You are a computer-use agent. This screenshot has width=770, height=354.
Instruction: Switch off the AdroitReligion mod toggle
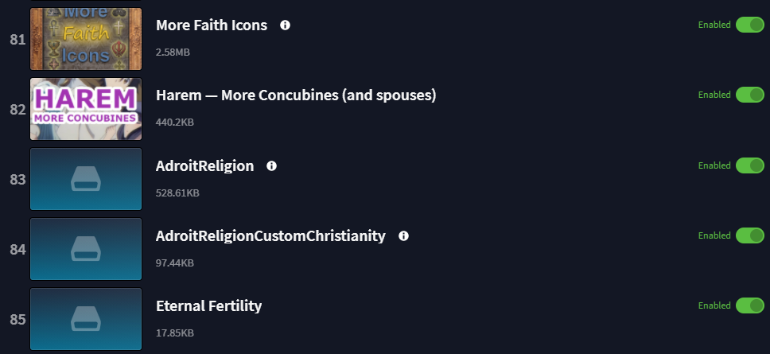click(750, 165)
